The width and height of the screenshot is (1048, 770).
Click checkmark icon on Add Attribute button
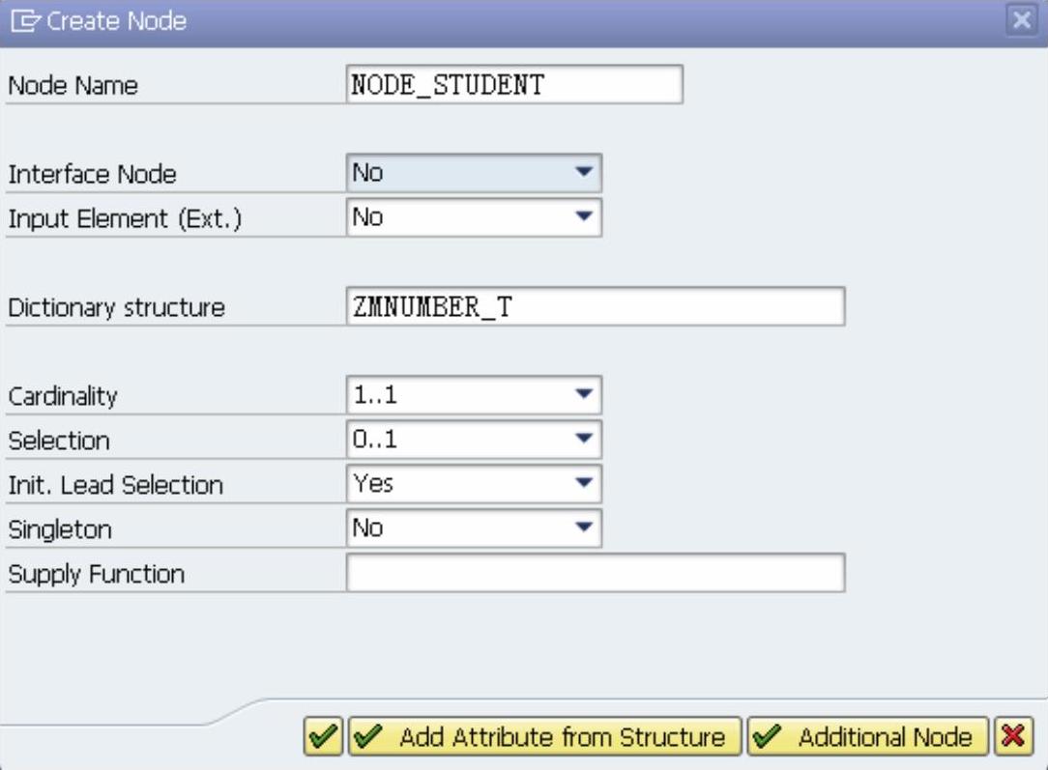click(368, 736)
